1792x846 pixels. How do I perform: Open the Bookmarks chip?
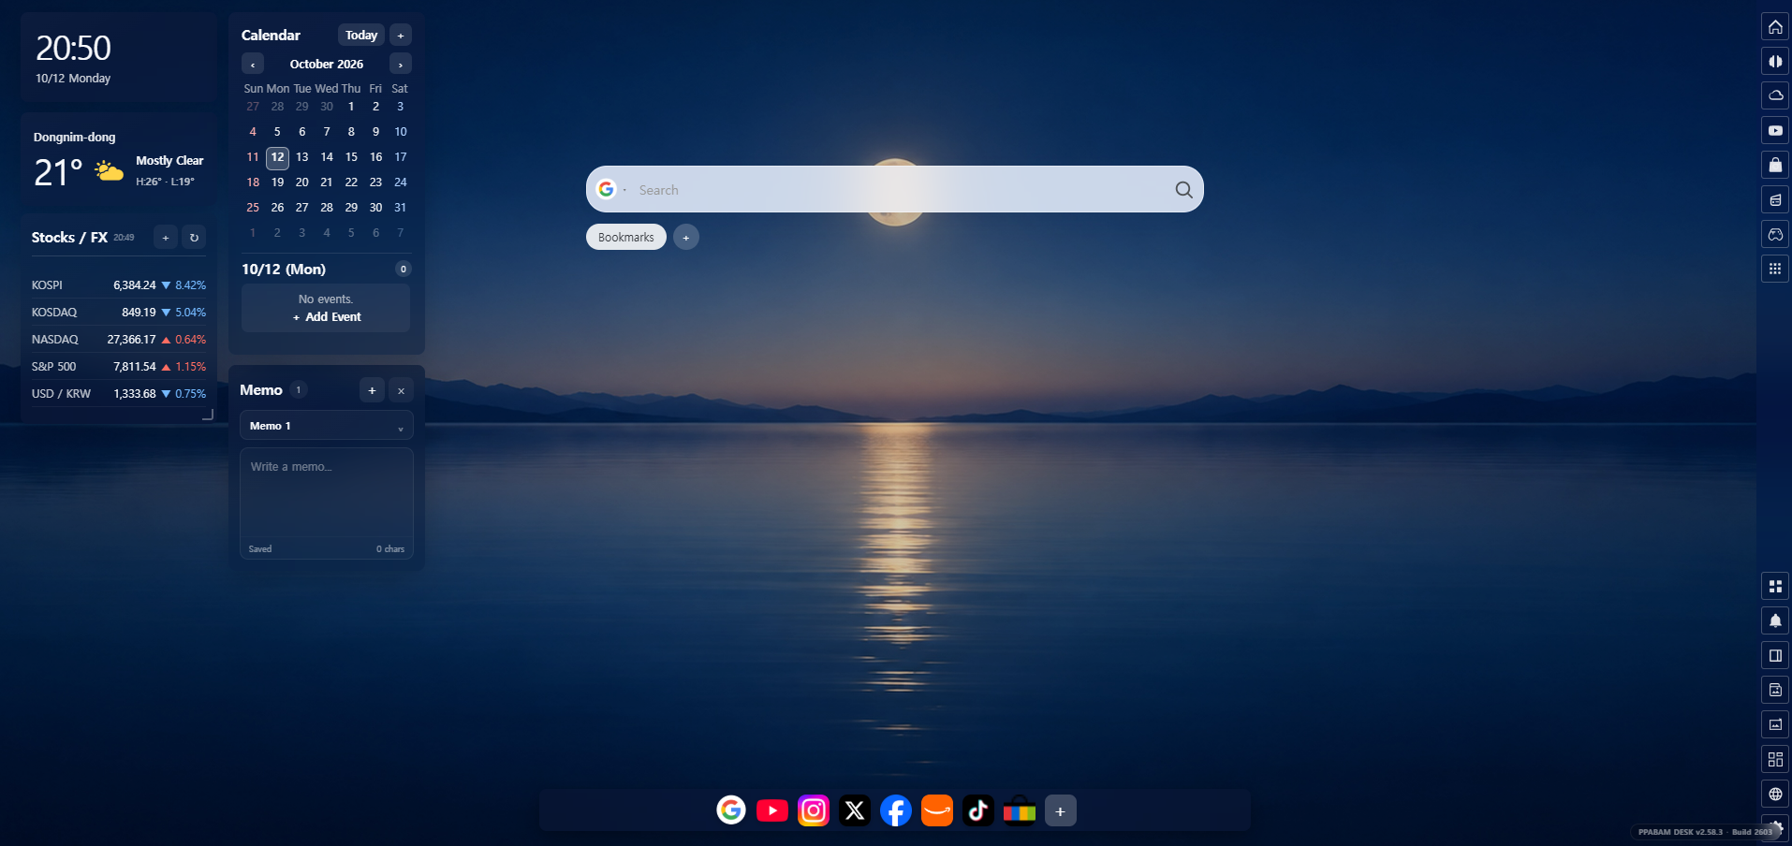tap(626, 237)
